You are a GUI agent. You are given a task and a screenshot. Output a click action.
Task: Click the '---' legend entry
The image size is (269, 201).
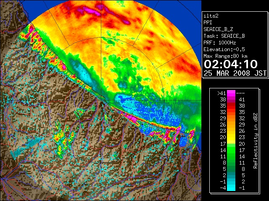[x=240, y=93]
